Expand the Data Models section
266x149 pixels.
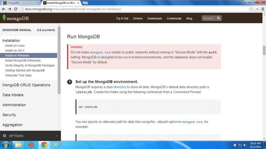[x=13, y=95]
